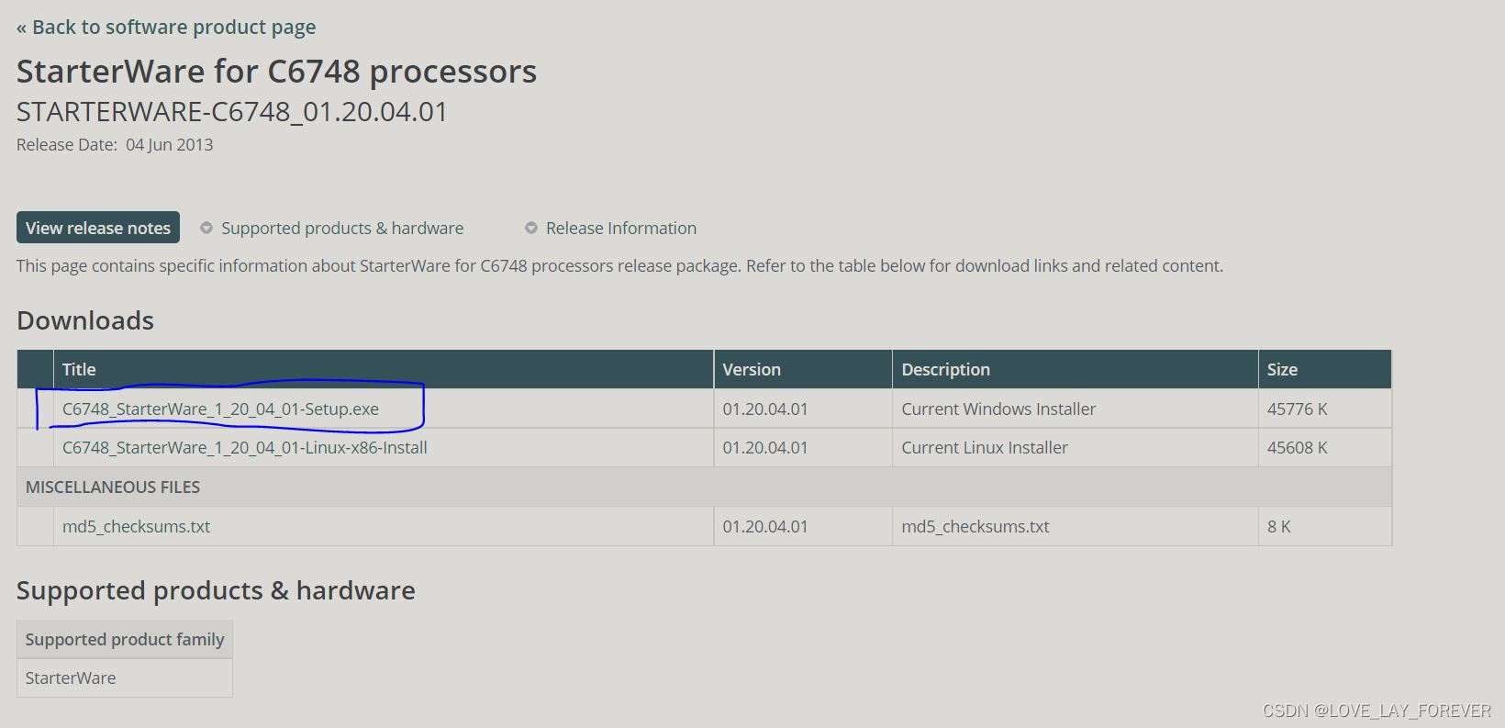Click the Downloads section heading
Viewport: 1505px width, 728px height.
click(x=85, y=320)
